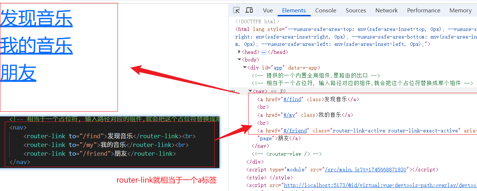Image resolution: width=477 pixels, height=191 pixels.
Task: Click the ellipsis badge inside head tag
Action: [x=263, y=52]
